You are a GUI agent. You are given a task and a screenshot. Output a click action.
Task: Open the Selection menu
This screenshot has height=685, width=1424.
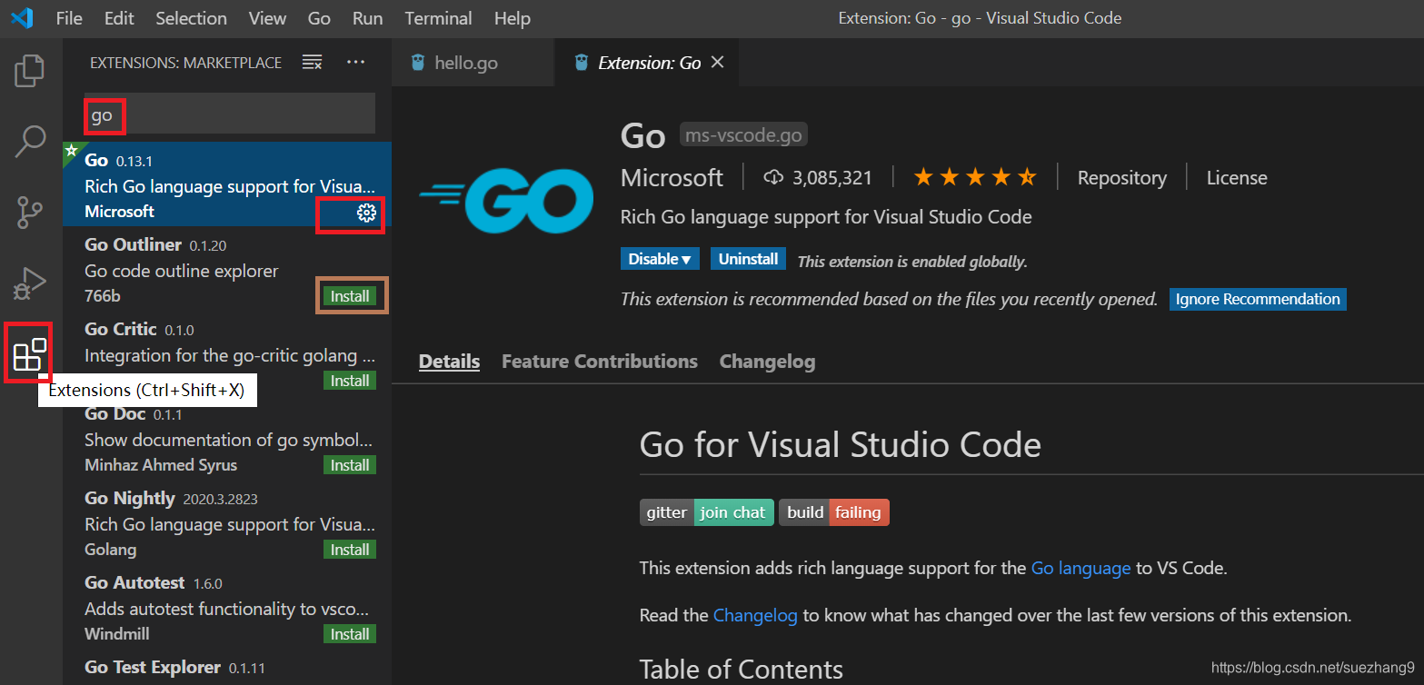[x=191, y=18]
